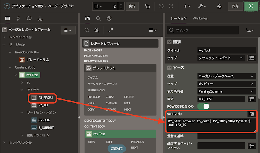Click the 保存 button

(x=235, y=6)
